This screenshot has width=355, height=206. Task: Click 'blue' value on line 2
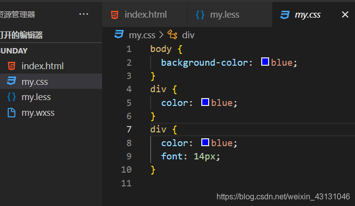[x=282, y=62]
